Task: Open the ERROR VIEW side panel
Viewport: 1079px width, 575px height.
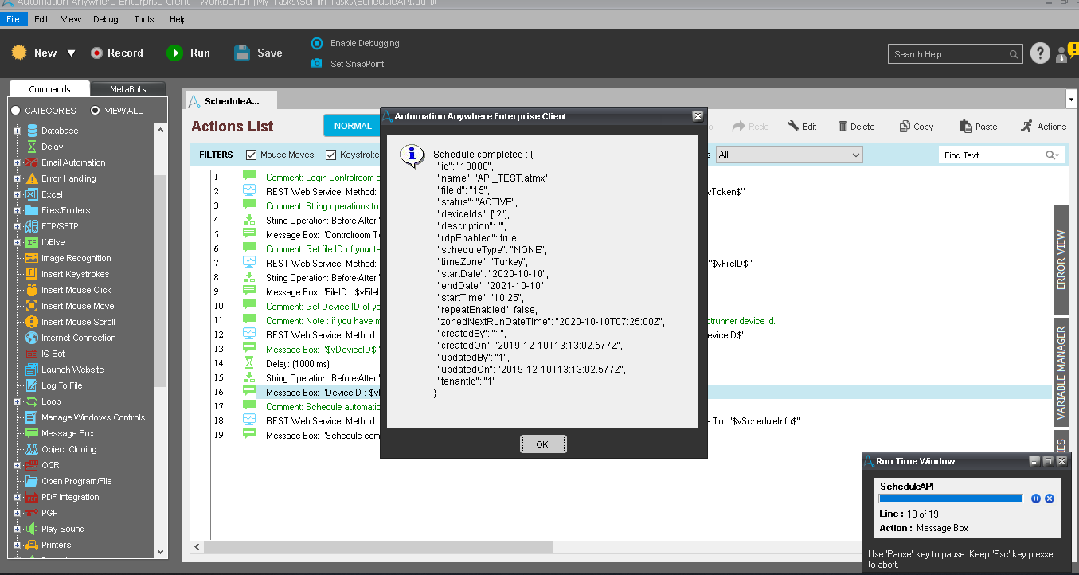Action: pos(1061,260)
